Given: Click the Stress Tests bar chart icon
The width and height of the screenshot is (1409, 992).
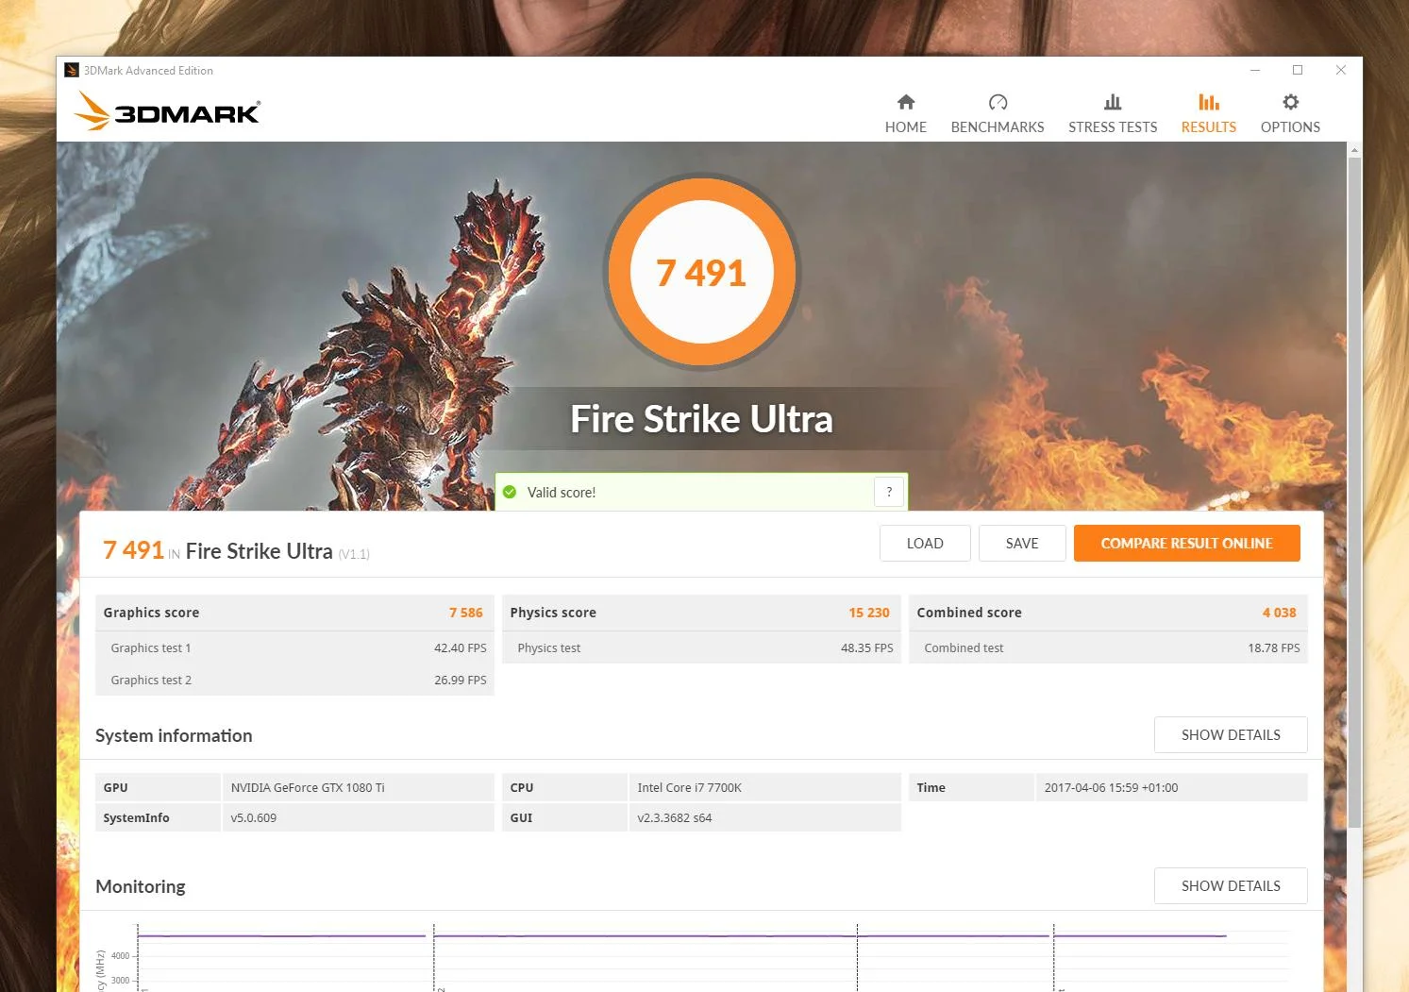Looking at the screenshot, I should [x=1113, y=102].
